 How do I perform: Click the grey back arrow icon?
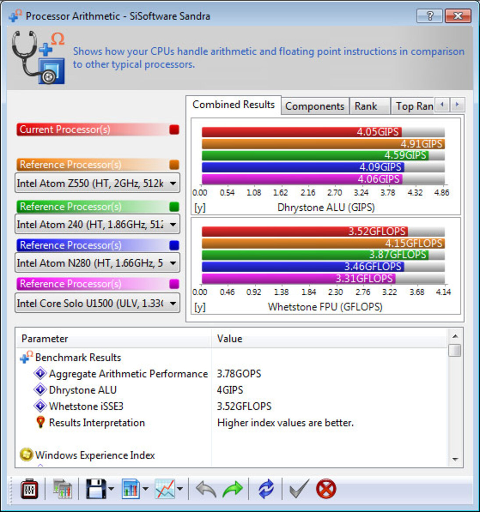pyautogui.click(x=206, y=489)
